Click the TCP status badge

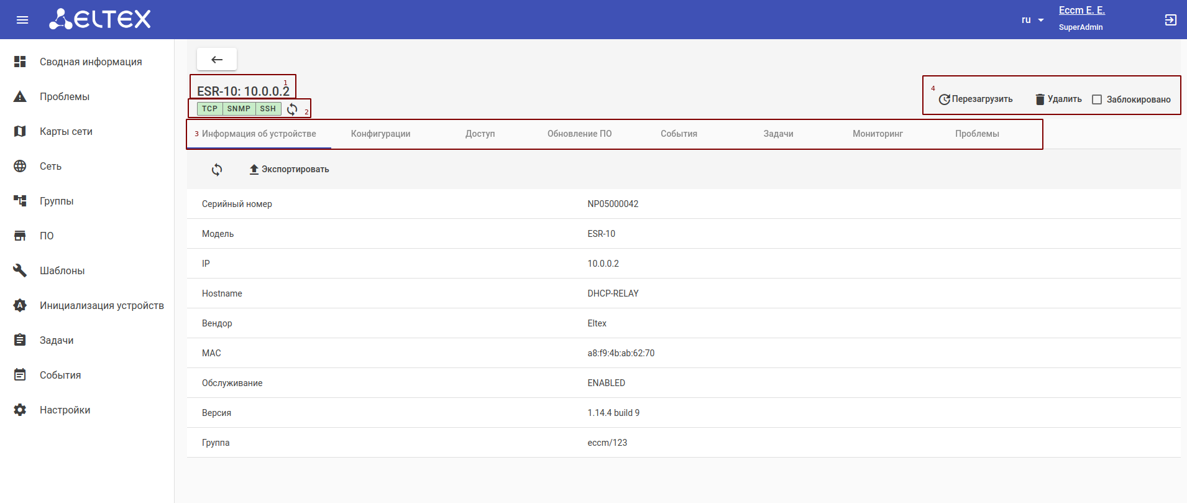(x=210, y=109)
